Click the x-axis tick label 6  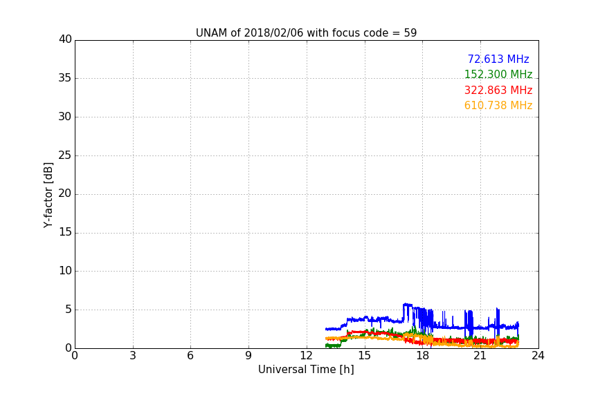coord(190,356)
